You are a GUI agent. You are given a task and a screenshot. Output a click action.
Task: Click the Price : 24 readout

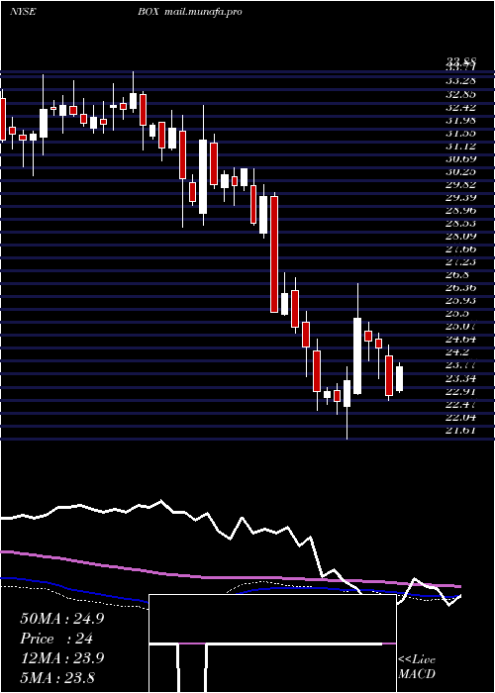pyautogui.click(x=56, y=639)
